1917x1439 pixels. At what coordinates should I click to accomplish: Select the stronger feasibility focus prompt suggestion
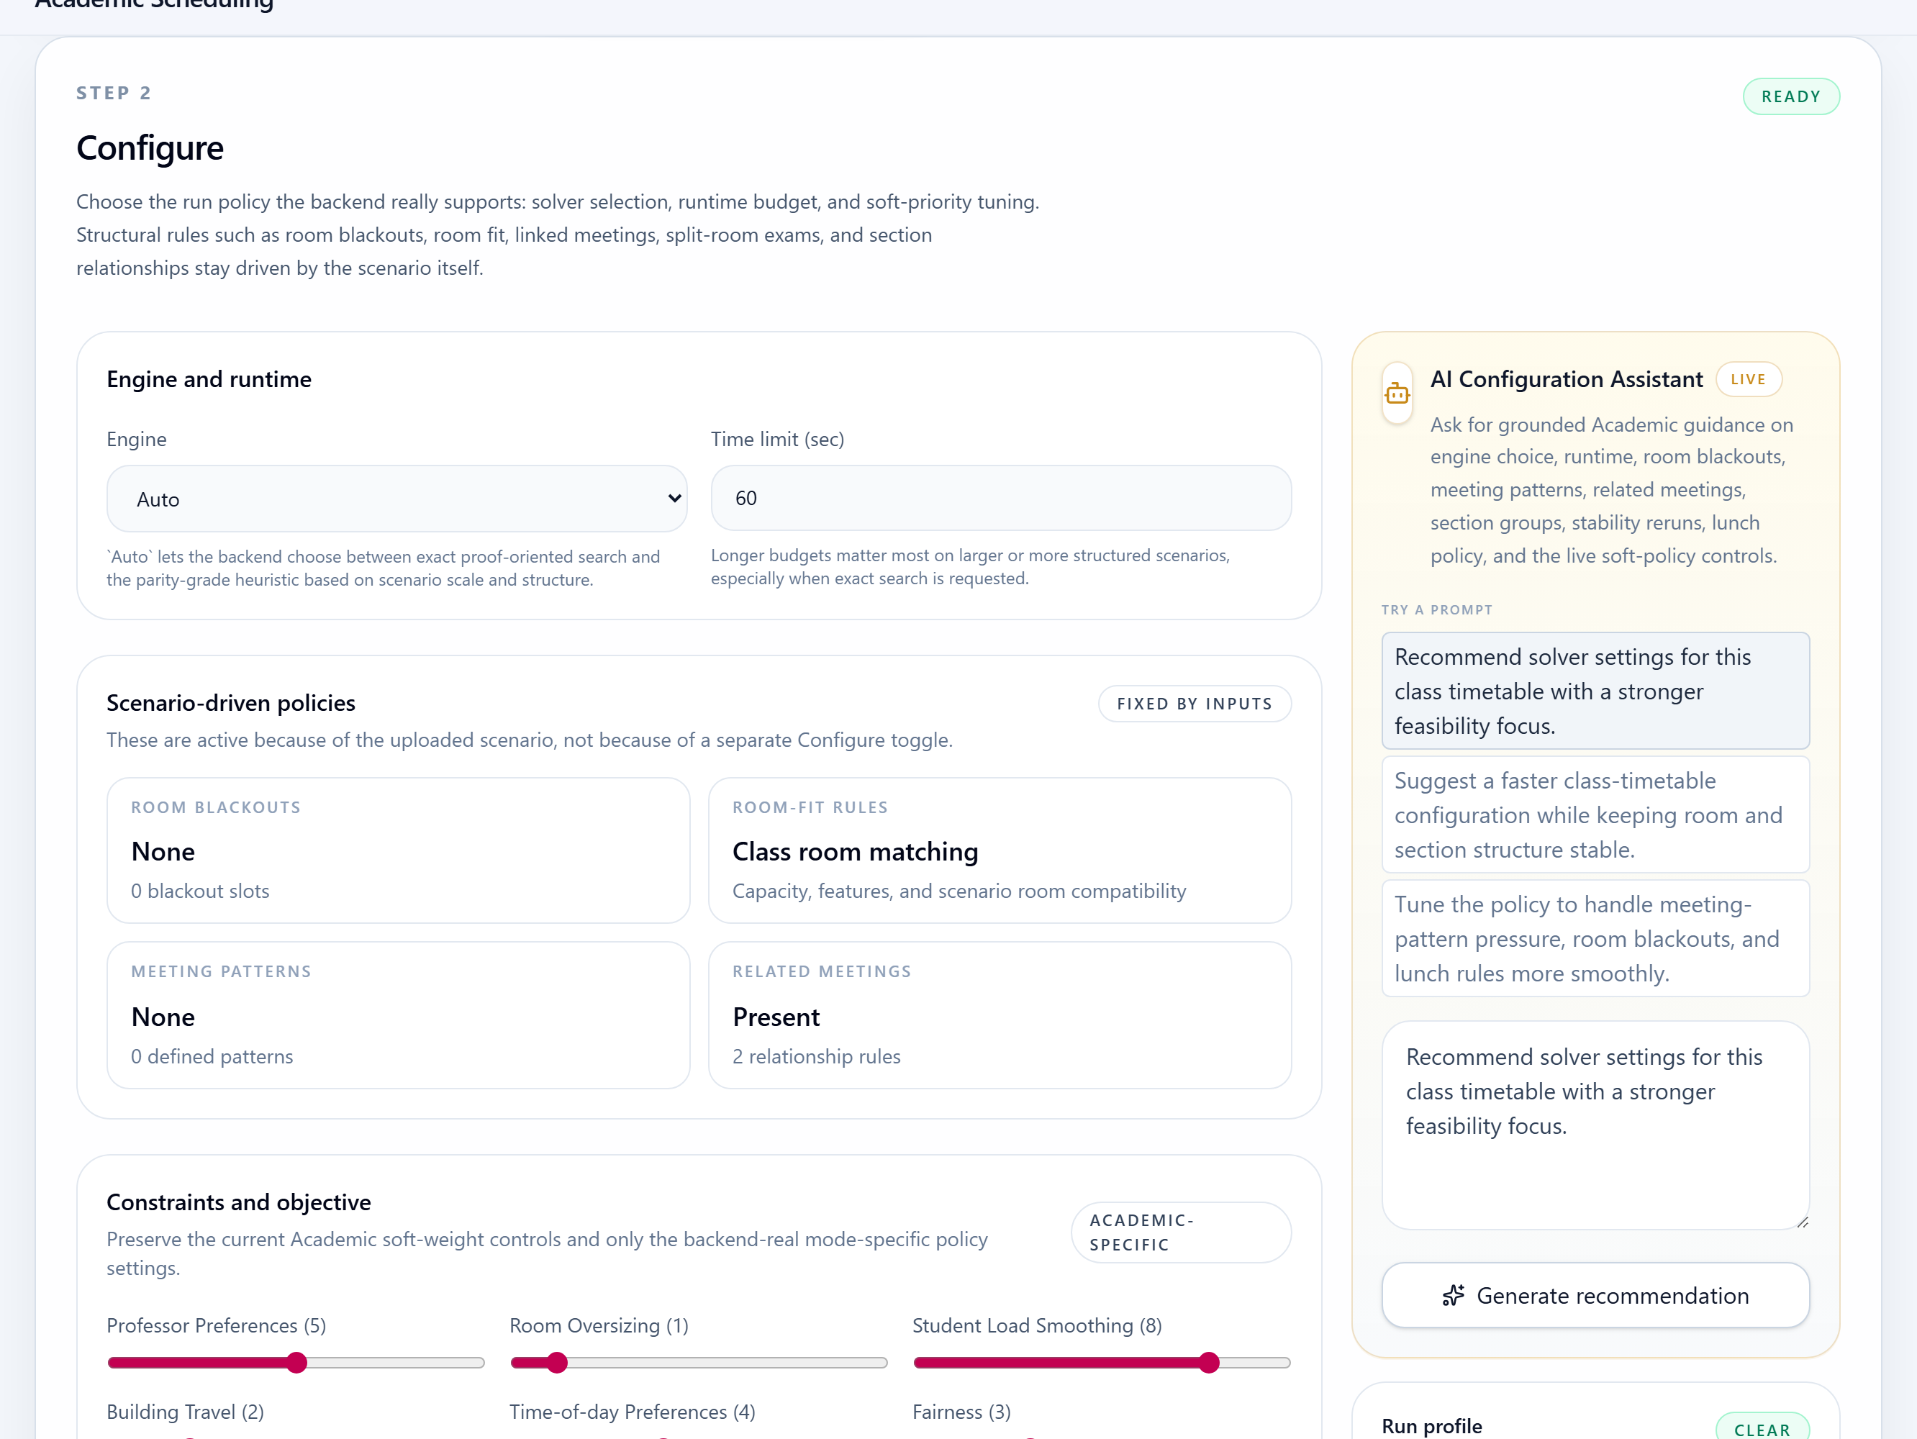click(1595, 691)
